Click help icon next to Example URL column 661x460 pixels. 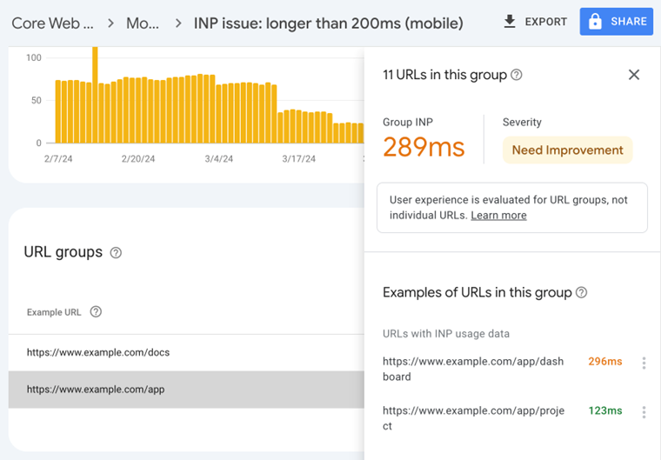[96, 312]
